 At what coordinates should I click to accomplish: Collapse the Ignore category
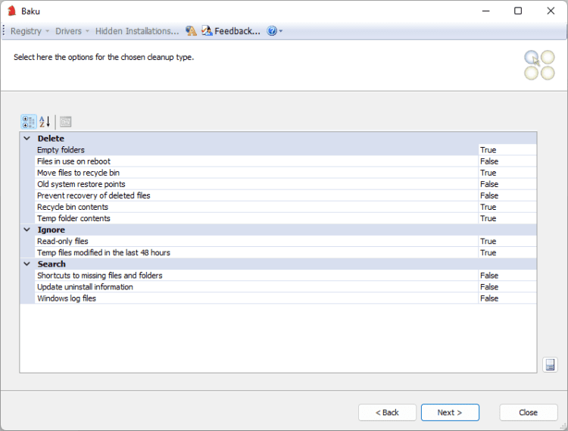click(27, 230)
